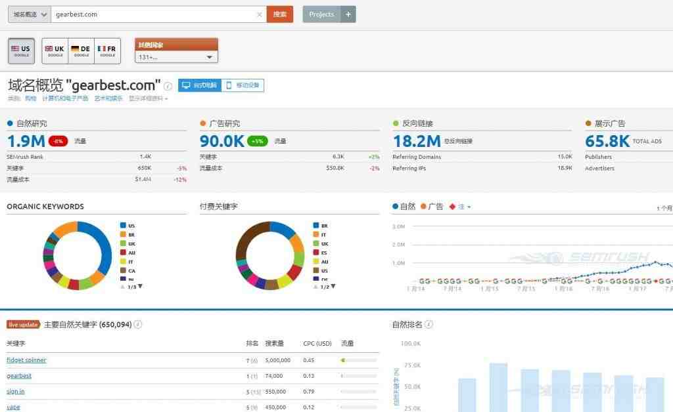Click the blue US swatch in Organic Keywords legend
673x412 pixels.
click(123, 225)
